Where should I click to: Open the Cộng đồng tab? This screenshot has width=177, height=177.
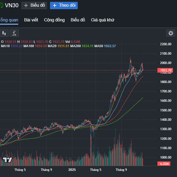pos(54,20)
